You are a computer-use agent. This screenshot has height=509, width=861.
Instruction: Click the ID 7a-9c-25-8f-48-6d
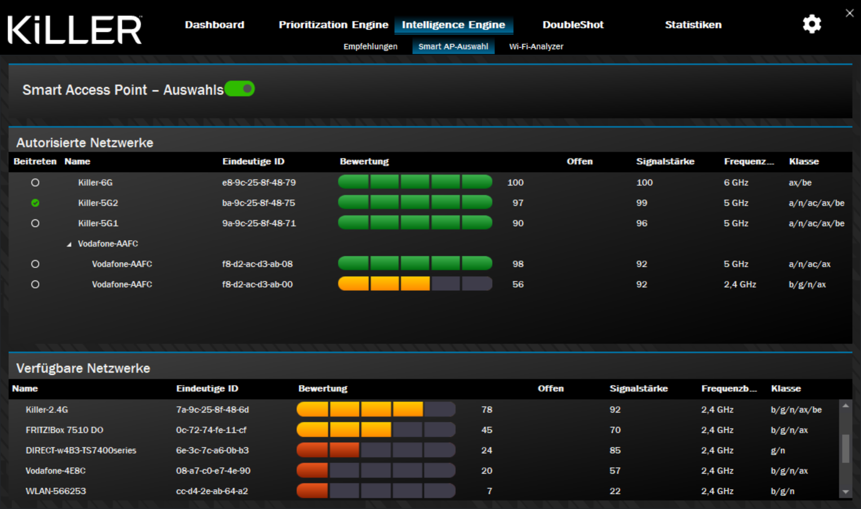[x=212, y=410]
